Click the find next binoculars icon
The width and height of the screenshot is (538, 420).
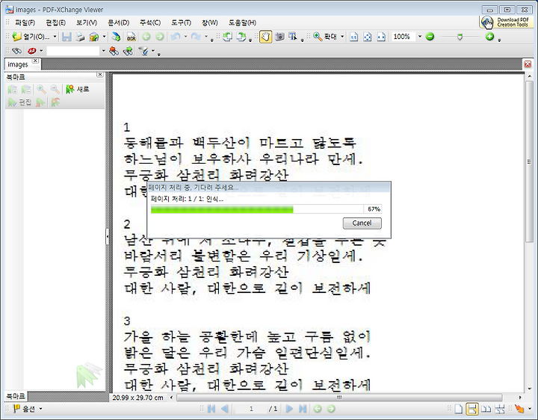[128, 51]
